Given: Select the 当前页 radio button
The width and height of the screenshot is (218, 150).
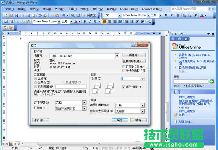Looking at the screenshot, I should point(35,83).
